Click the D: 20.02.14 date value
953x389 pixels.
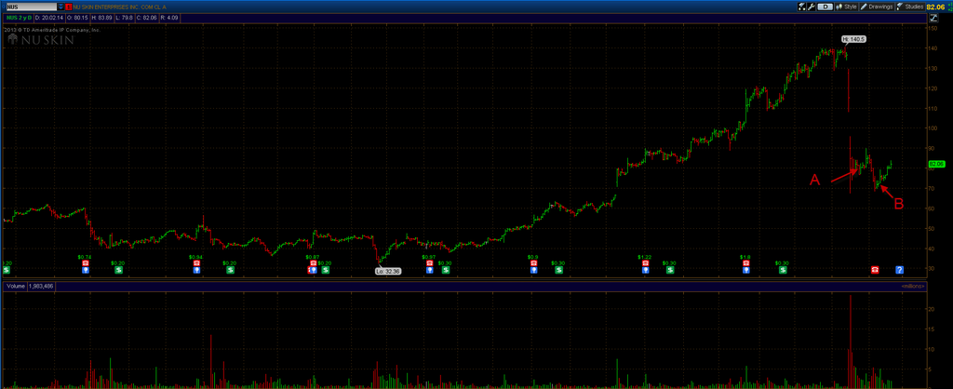49,18
